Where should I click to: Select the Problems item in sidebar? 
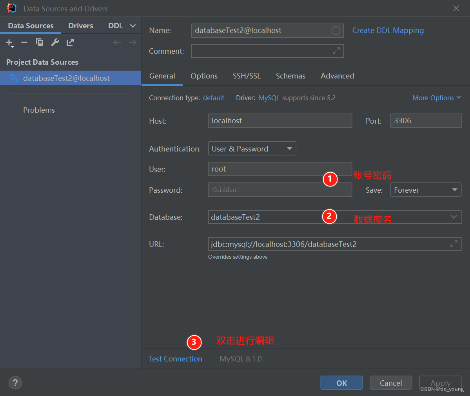[x=39, y=110]
